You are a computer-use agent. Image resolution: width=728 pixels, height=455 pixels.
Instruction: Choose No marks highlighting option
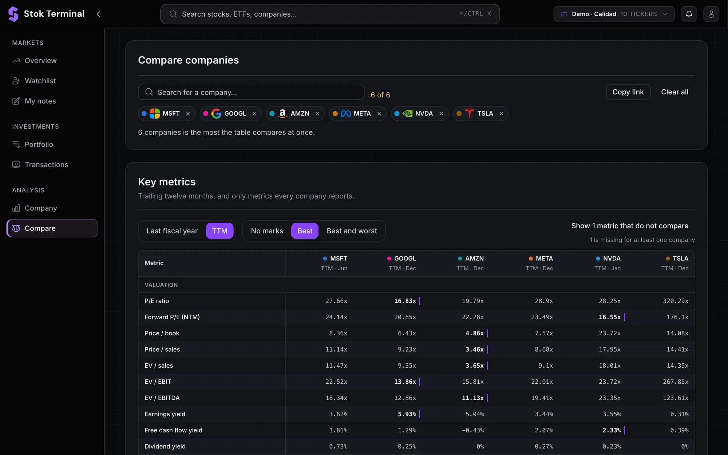point(267,231)
